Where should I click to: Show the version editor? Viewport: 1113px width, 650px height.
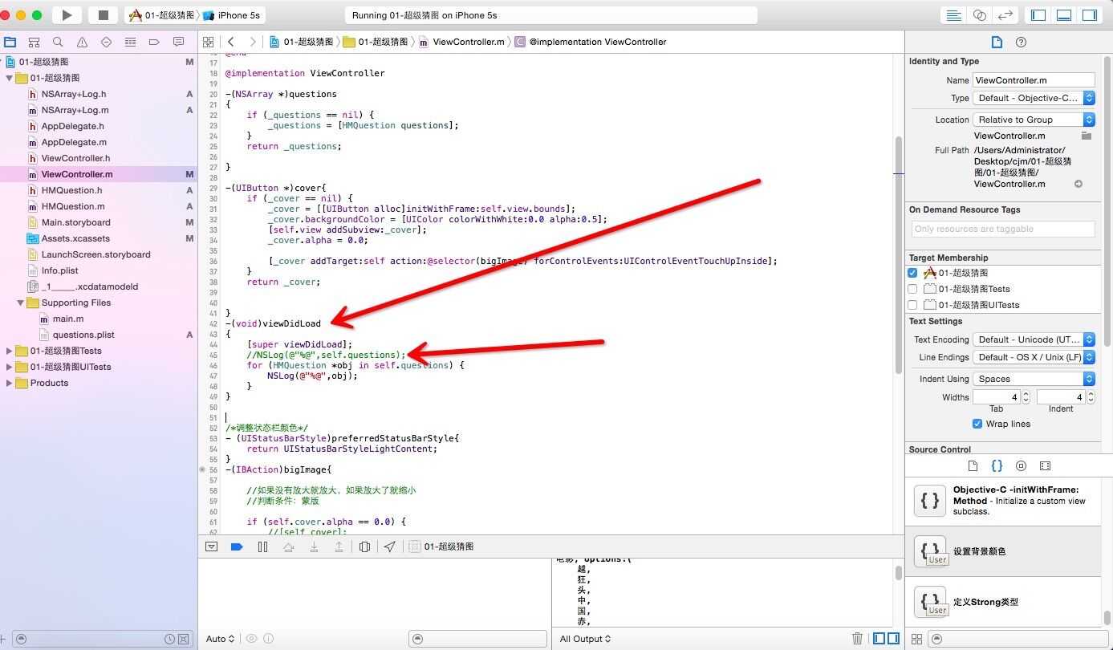click(x=1005, y=15)
